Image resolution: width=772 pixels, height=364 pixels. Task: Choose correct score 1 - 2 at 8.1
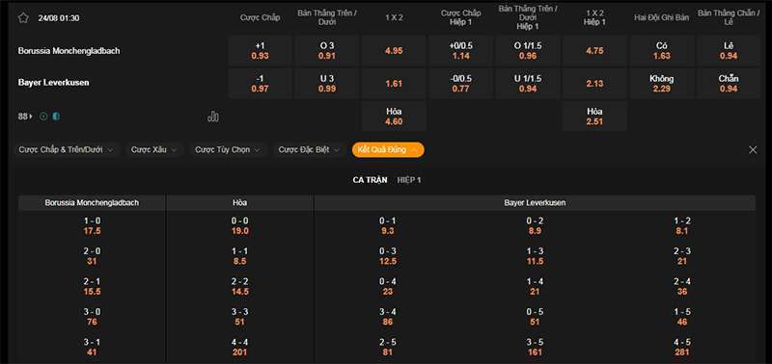[682, 226]
